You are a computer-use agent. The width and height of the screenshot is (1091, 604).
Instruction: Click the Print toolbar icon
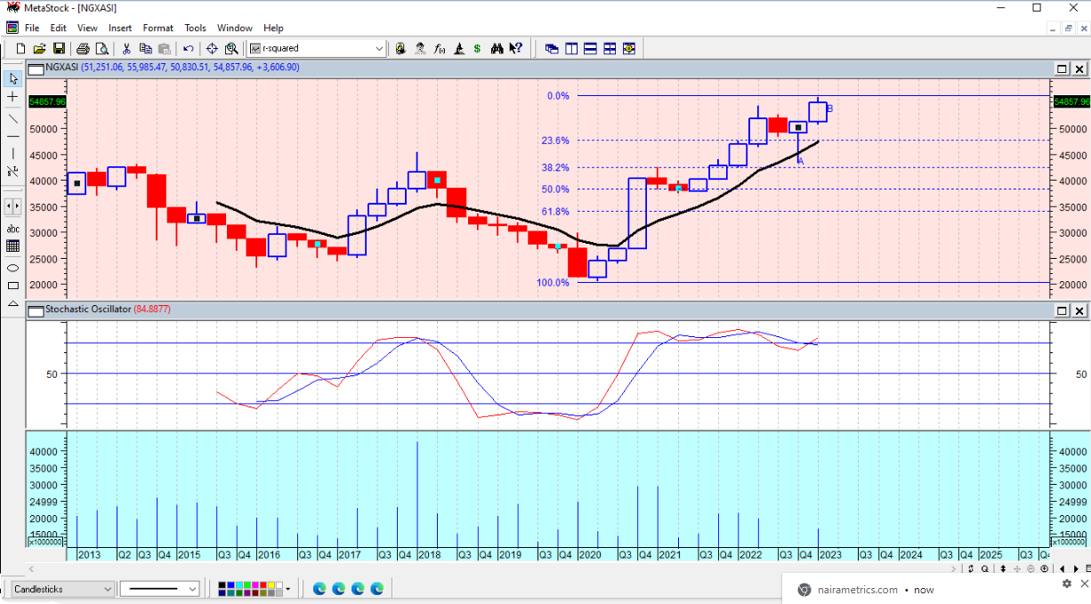83,48
